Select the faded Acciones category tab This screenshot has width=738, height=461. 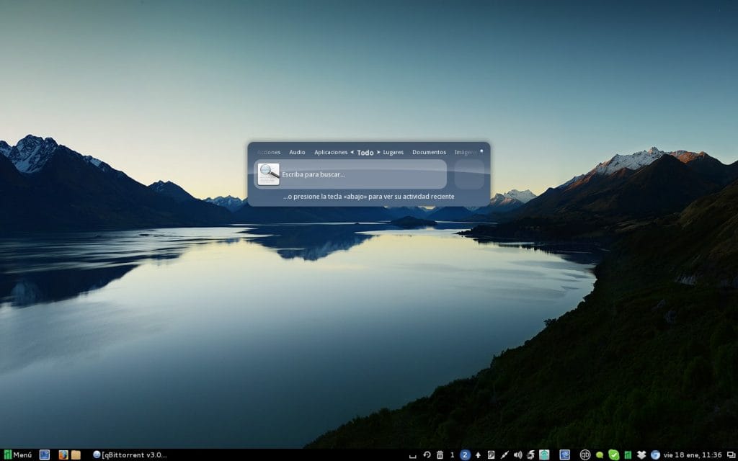tap(269, 153)
